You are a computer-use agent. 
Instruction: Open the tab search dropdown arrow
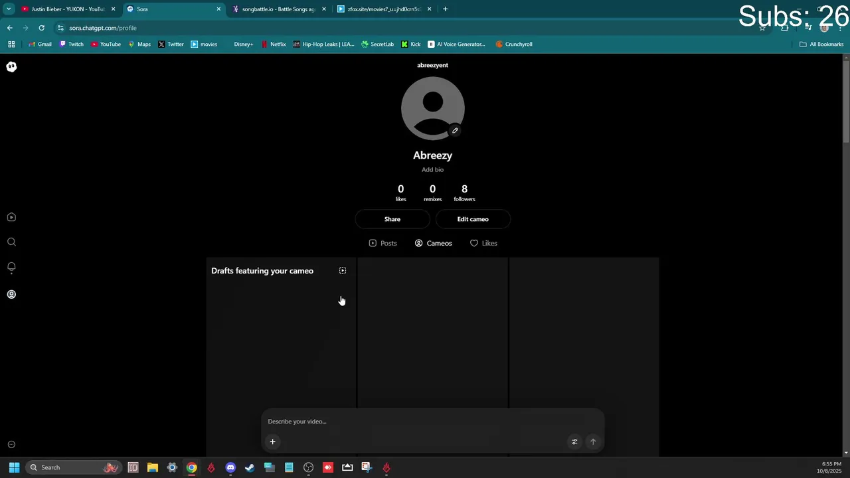[8, 9]
